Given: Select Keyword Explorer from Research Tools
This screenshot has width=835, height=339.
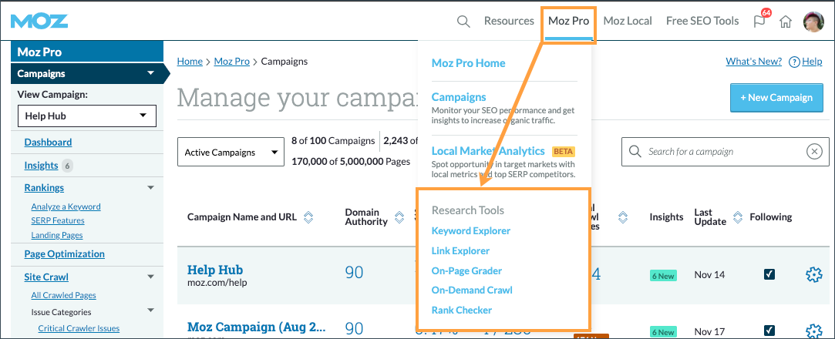Looking at the screenshot, I should tap(470, 231).
